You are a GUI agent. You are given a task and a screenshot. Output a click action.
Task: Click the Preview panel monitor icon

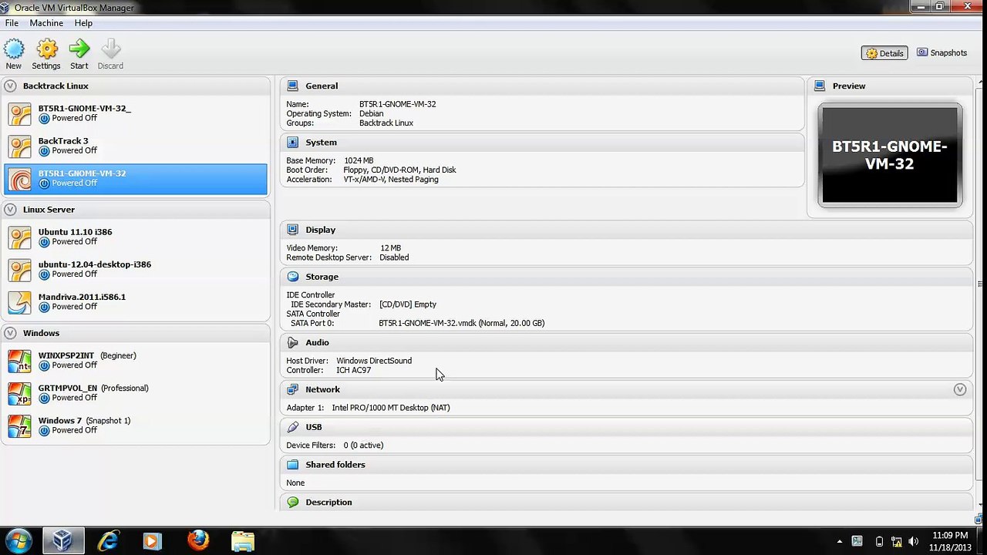820,86
